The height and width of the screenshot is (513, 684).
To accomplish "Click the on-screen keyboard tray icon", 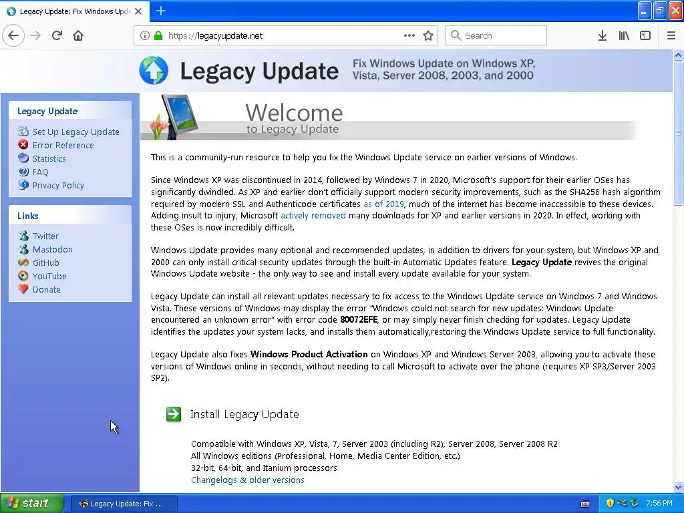I will tap(585, 504).
